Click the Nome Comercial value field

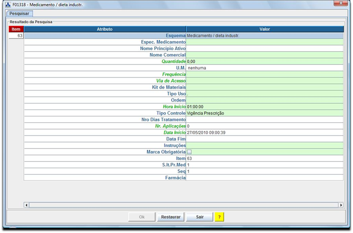click(265, 55)
